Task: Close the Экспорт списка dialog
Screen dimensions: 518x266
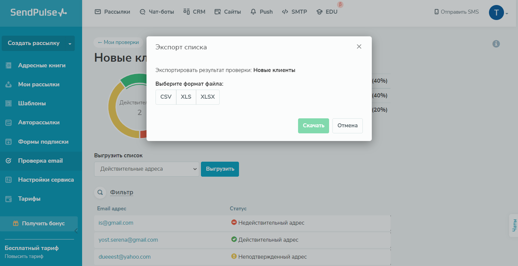Action: click(359, 47)
